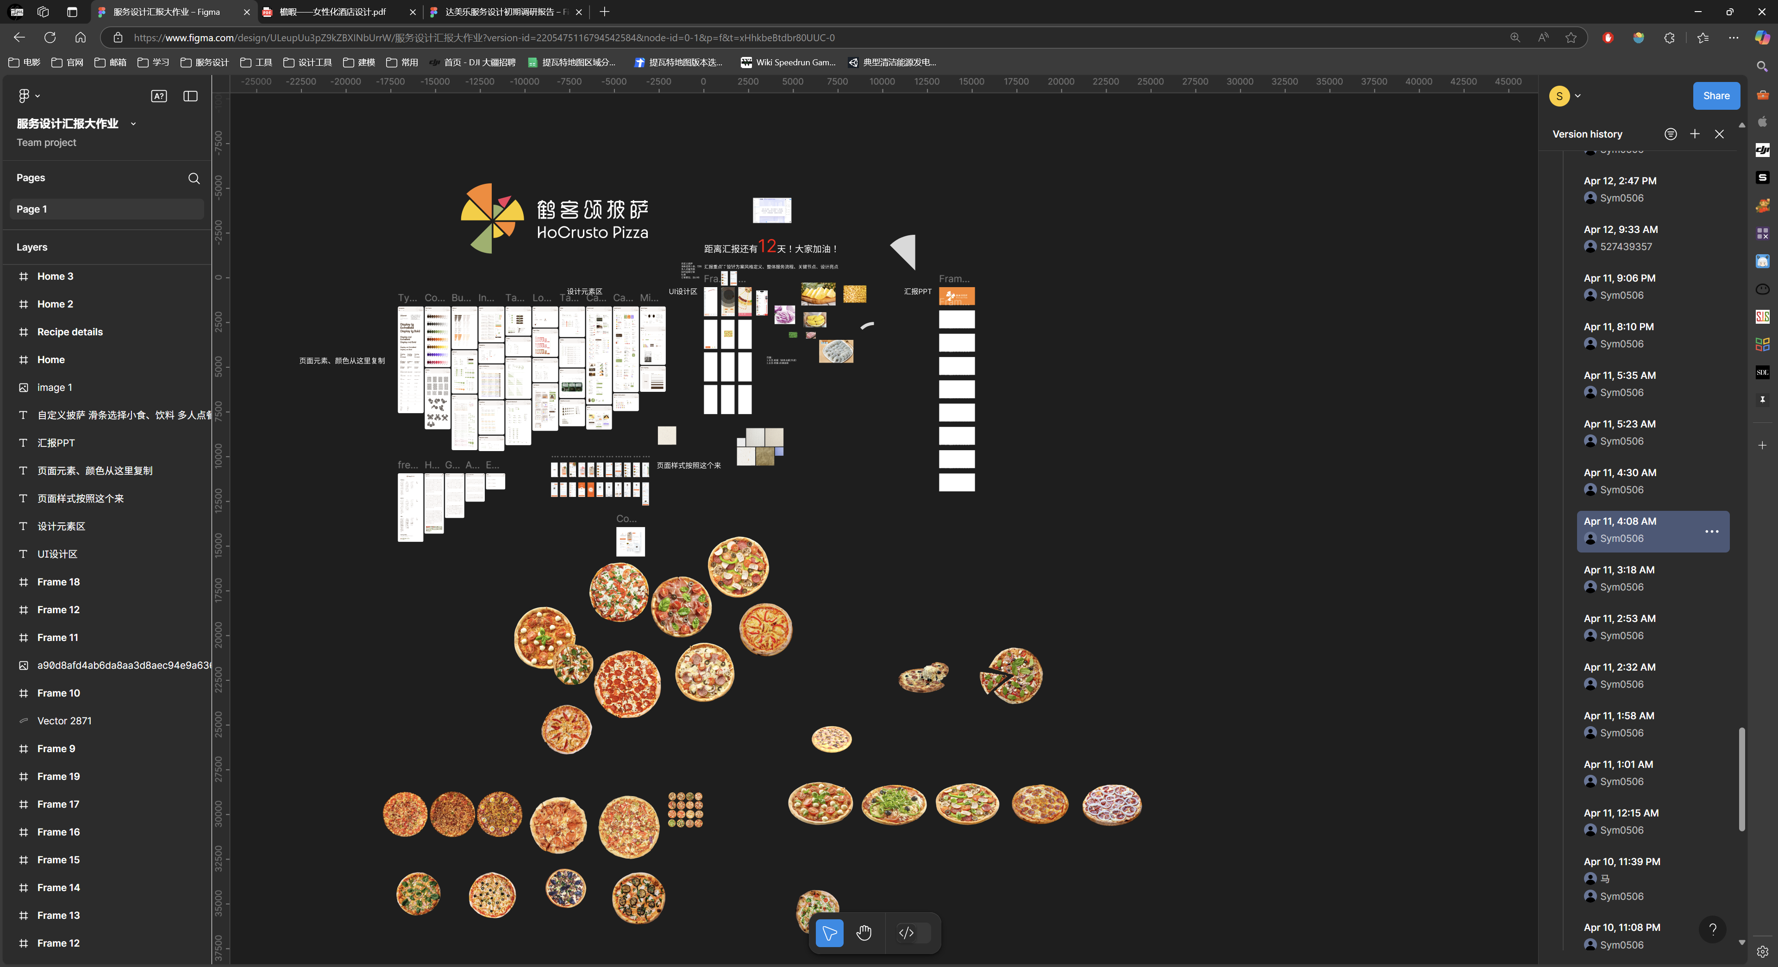This screenshot has width=1778, height=967.
Task: Collapse the left sidebar panel icon
Action: point(190,96)
